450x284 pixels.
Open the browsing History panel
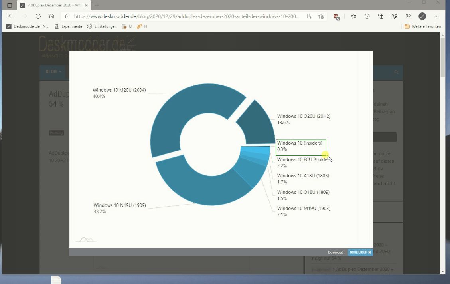[367, 16]
